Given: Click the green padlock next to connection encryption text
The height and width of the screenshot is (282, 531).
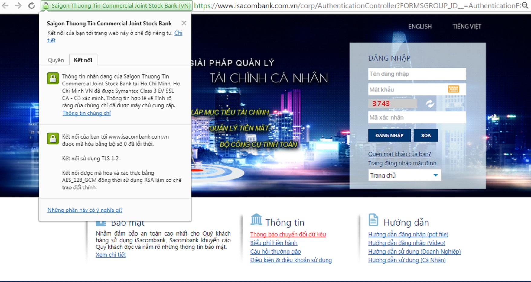Looking at the screenshot, I should (x=53, y=139).
